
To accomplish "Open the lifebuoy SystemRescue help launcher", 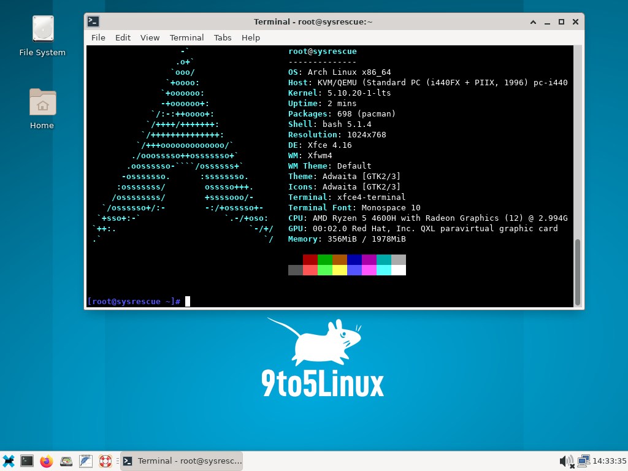I will [x=105, y=461].
